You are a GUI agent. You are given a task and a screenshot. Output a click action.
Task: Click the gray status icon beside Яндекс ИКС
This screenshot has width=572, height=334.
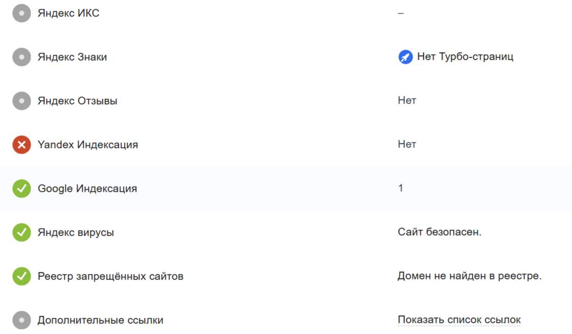pyautogui.click(x=21, y=13)
